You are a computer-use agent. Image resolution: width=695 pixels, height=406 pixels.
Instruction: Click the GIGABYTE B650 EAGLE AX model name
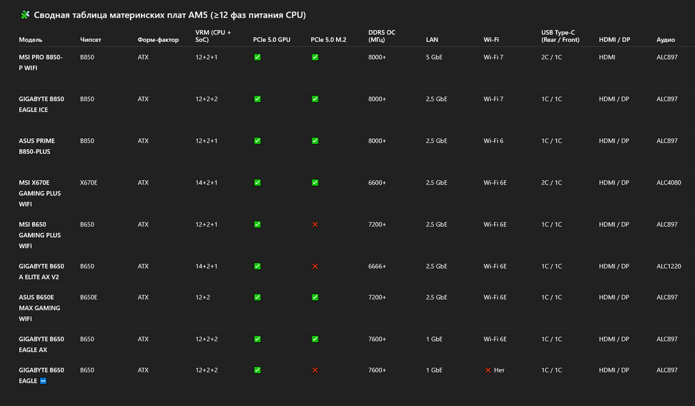tap(41, 344)
